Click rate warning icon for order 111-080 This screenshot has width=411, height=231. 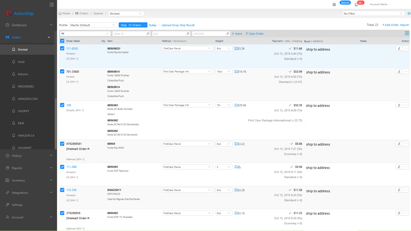(239, 167)
